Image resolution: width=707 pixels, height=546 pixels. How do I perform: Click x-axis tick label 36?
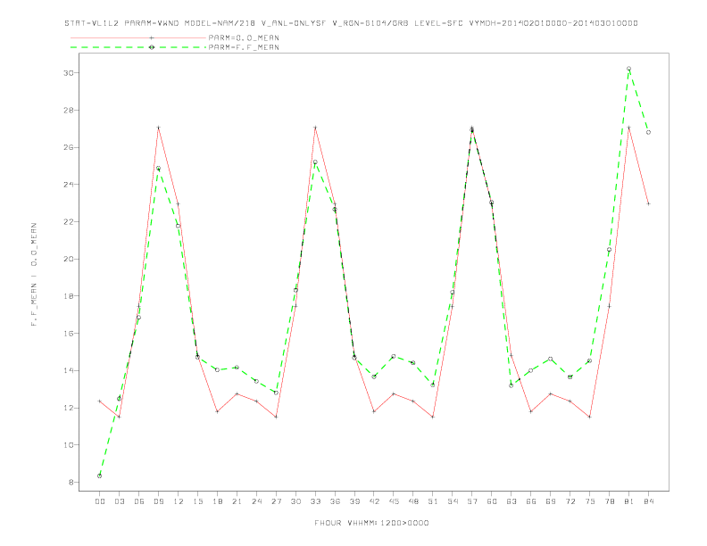[335, 501]
